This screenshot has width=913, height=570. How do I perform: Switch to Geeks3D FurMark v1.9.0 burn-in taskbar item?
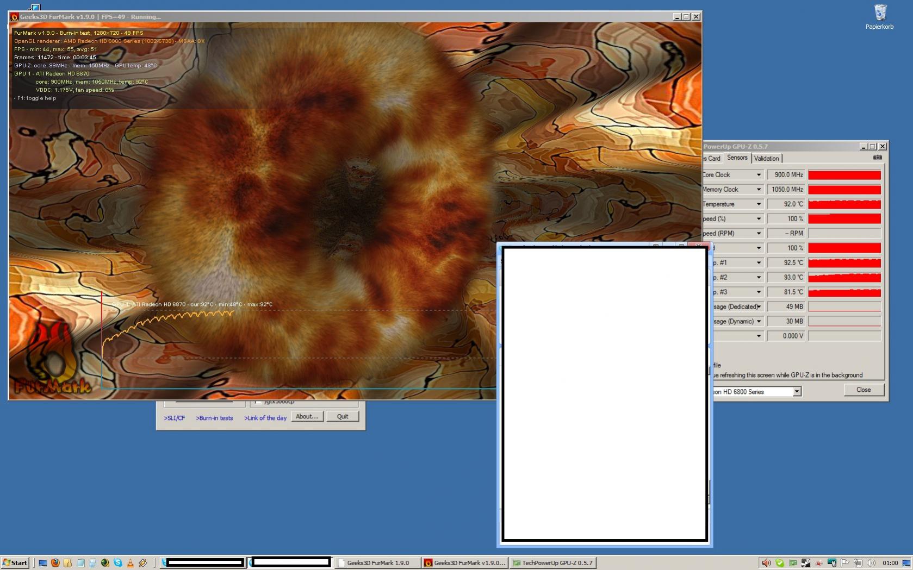point(465,563)
